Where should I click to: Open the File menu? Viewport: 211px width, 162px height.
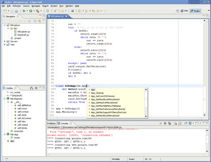pos(3,6)
